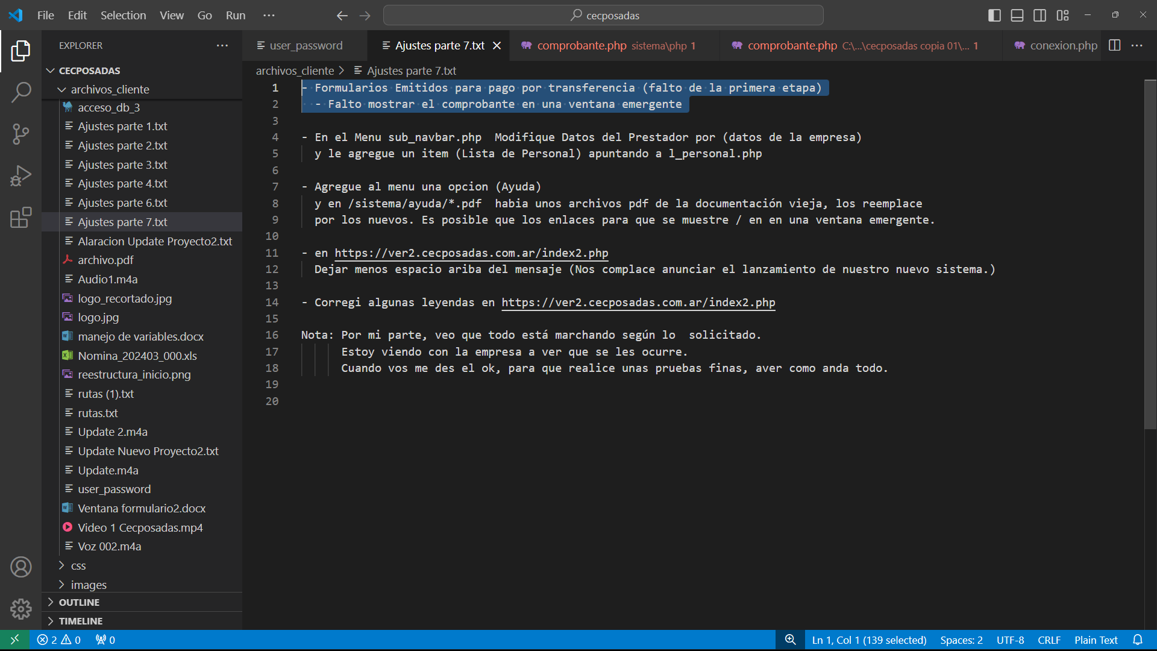Open Video 1 Cecposadas.mp4 file
1157x651 pixels.
pos(142,527)
